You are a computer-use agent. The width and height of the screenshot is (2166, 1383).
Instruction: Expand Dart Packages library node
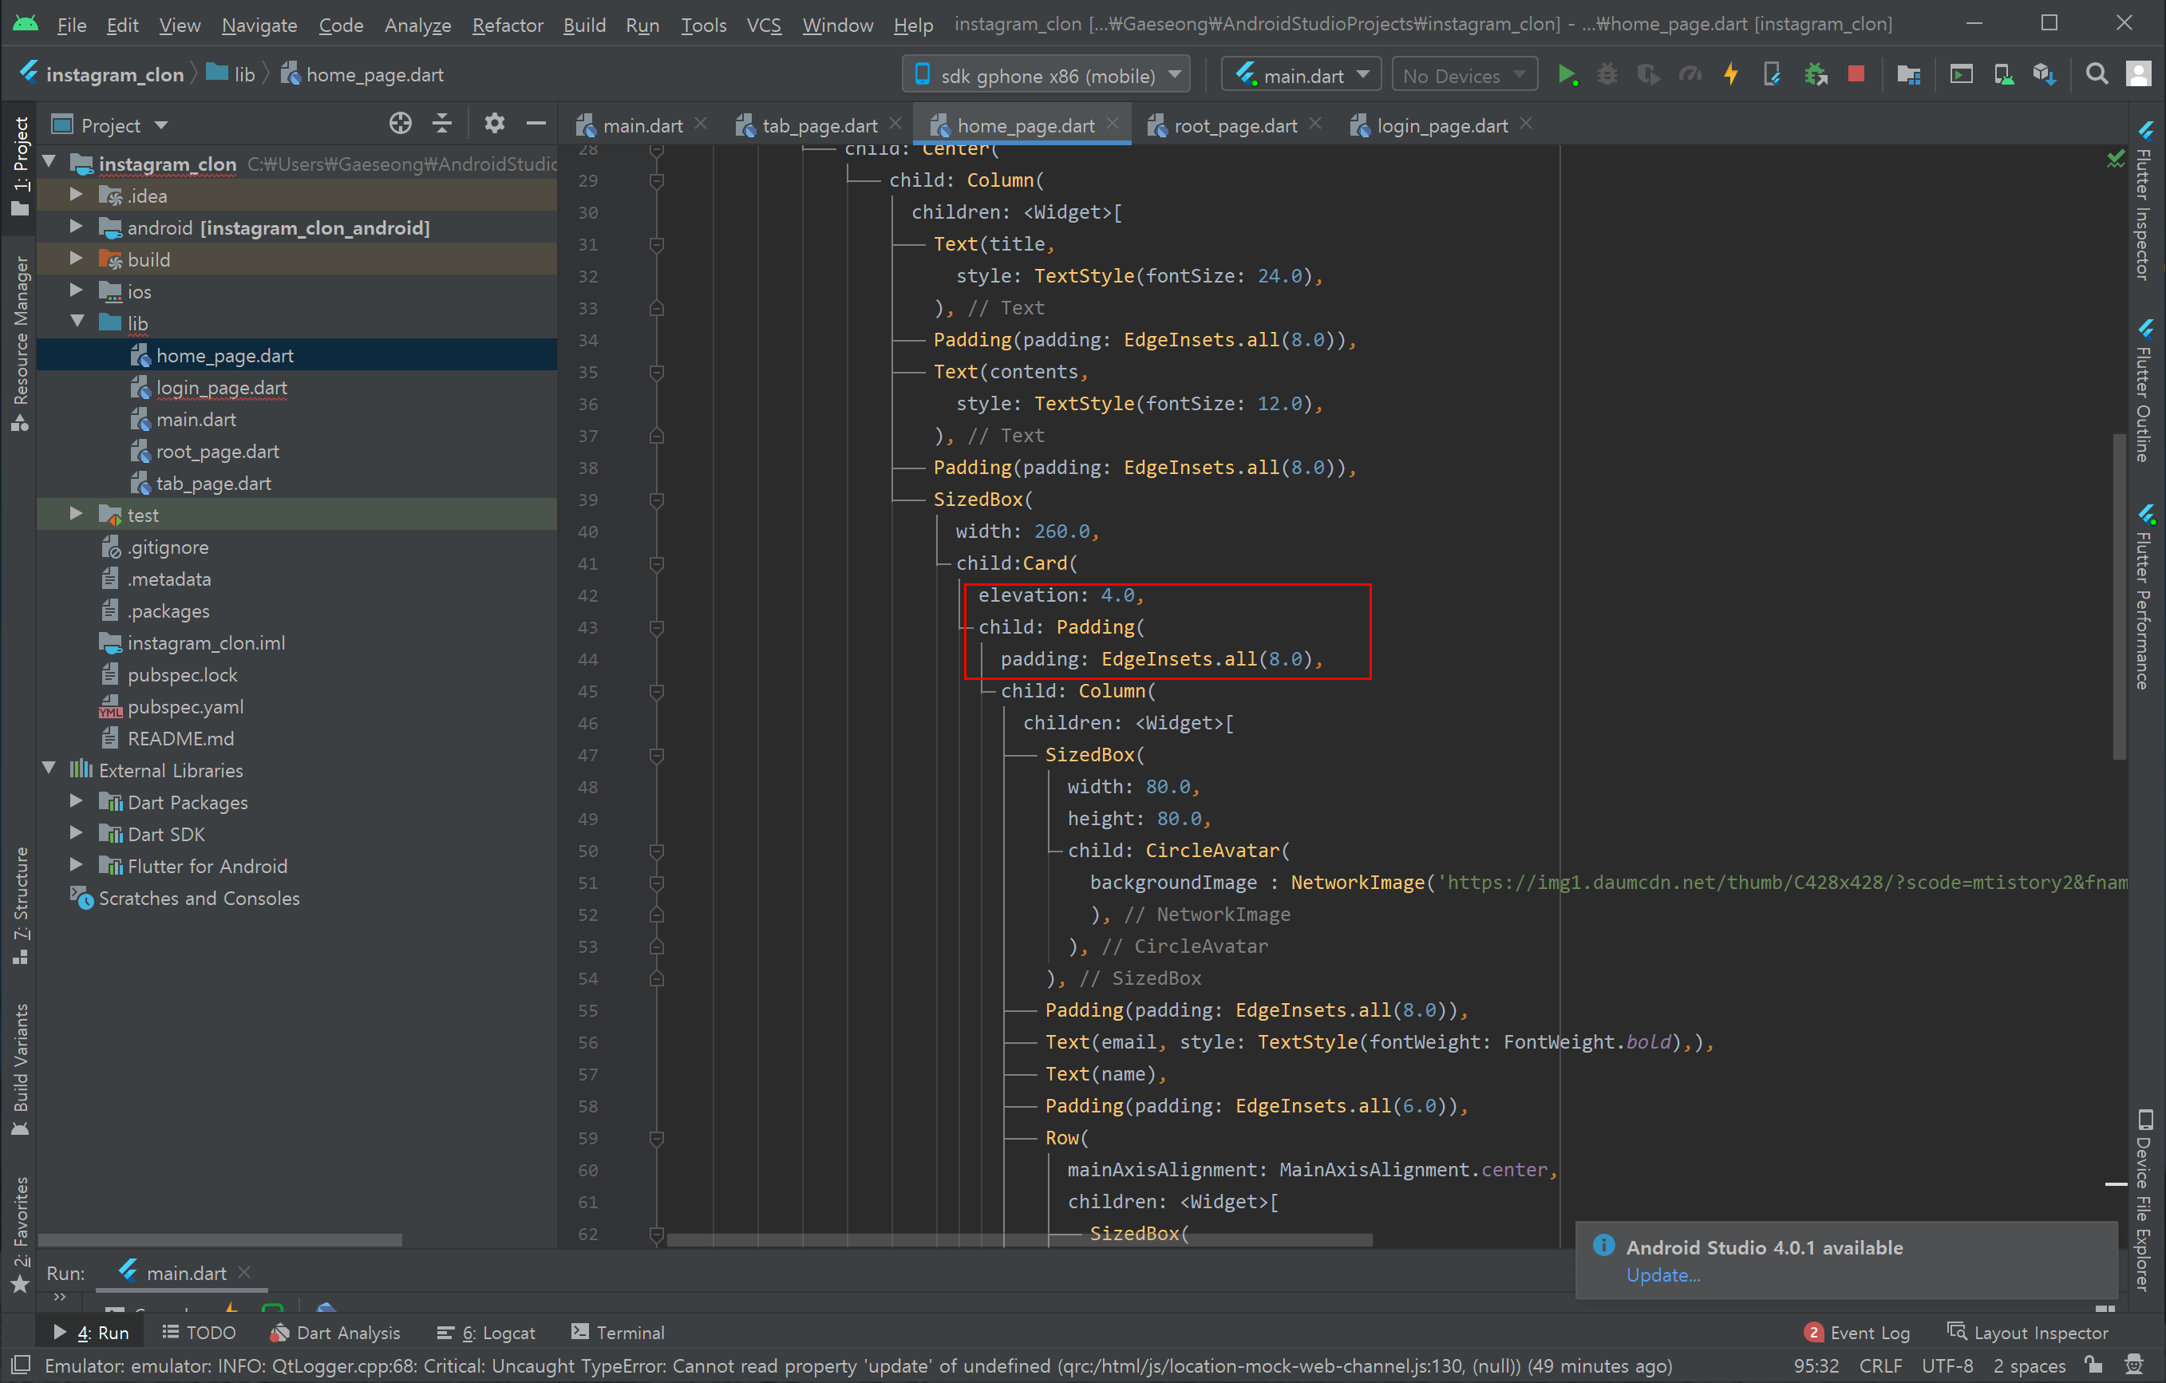(x=77, y=801)
